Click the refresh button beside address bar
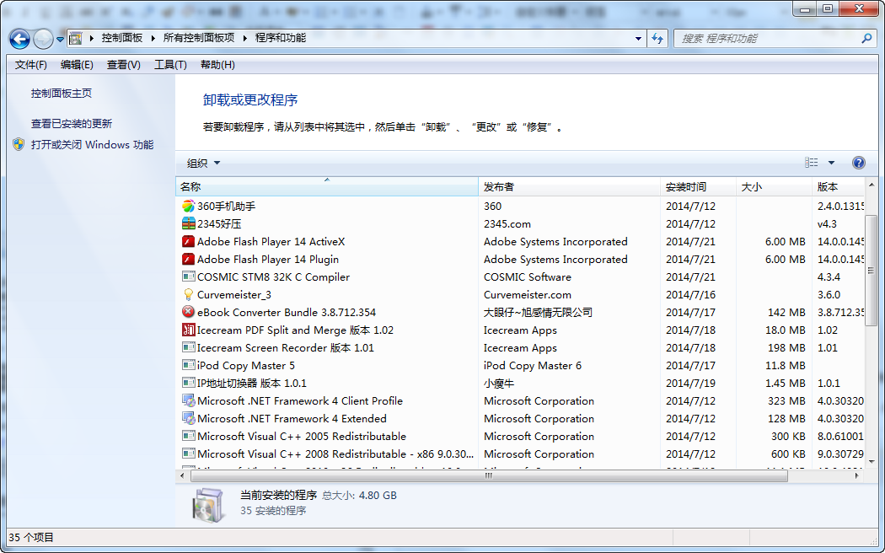 [x=658, y=39]
